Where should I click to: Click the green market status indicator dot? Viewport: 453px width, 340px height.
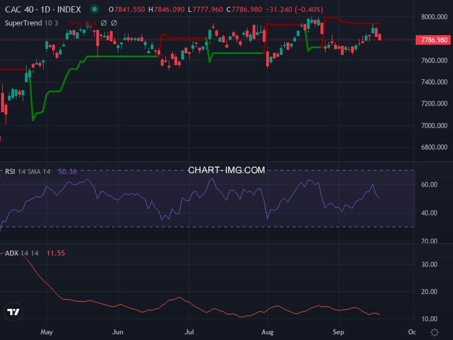(x=95, y=10)
